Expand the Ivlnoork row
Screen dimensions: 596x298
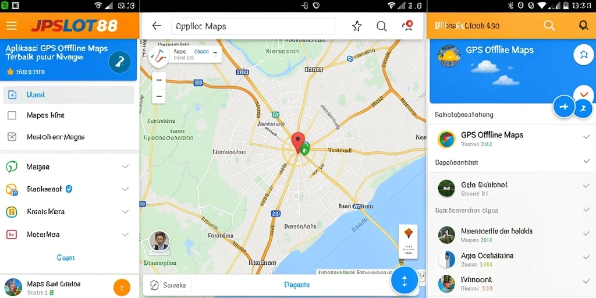[586, 282]
